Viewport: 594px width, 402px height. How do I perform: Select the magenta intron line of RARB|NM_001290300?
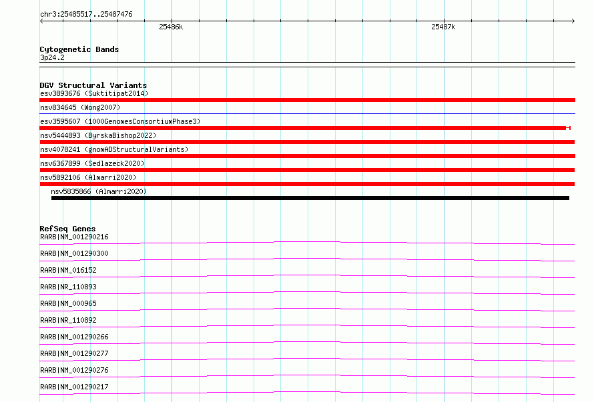click(307, 260)
